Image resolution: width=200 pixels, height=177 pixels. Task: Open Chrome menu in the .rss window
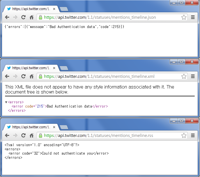(193, 135)
